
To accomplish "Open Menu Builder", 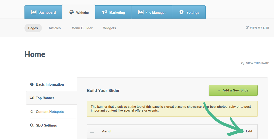I will coord(82,28).
